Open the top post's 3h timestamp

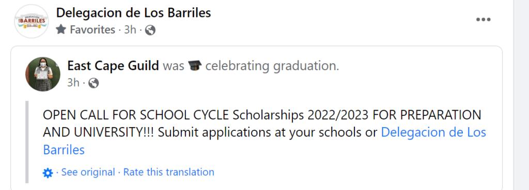click(x=130, y=30)
